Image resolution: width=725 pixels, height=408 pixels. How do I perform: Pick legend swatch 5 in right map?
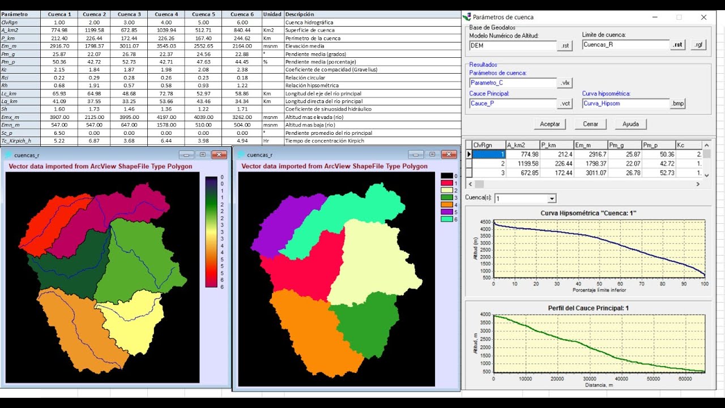pyautogui.click(x=446, y=211)
